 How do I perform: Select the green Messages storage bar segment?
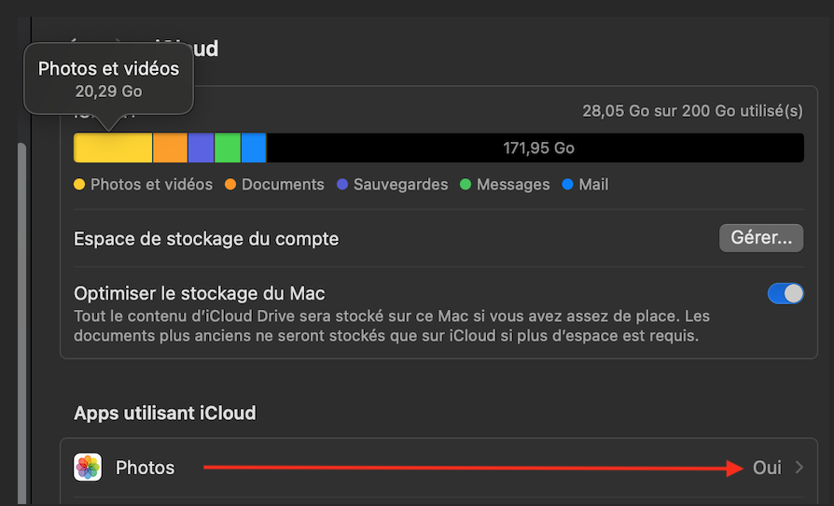[x=228, y=148]
